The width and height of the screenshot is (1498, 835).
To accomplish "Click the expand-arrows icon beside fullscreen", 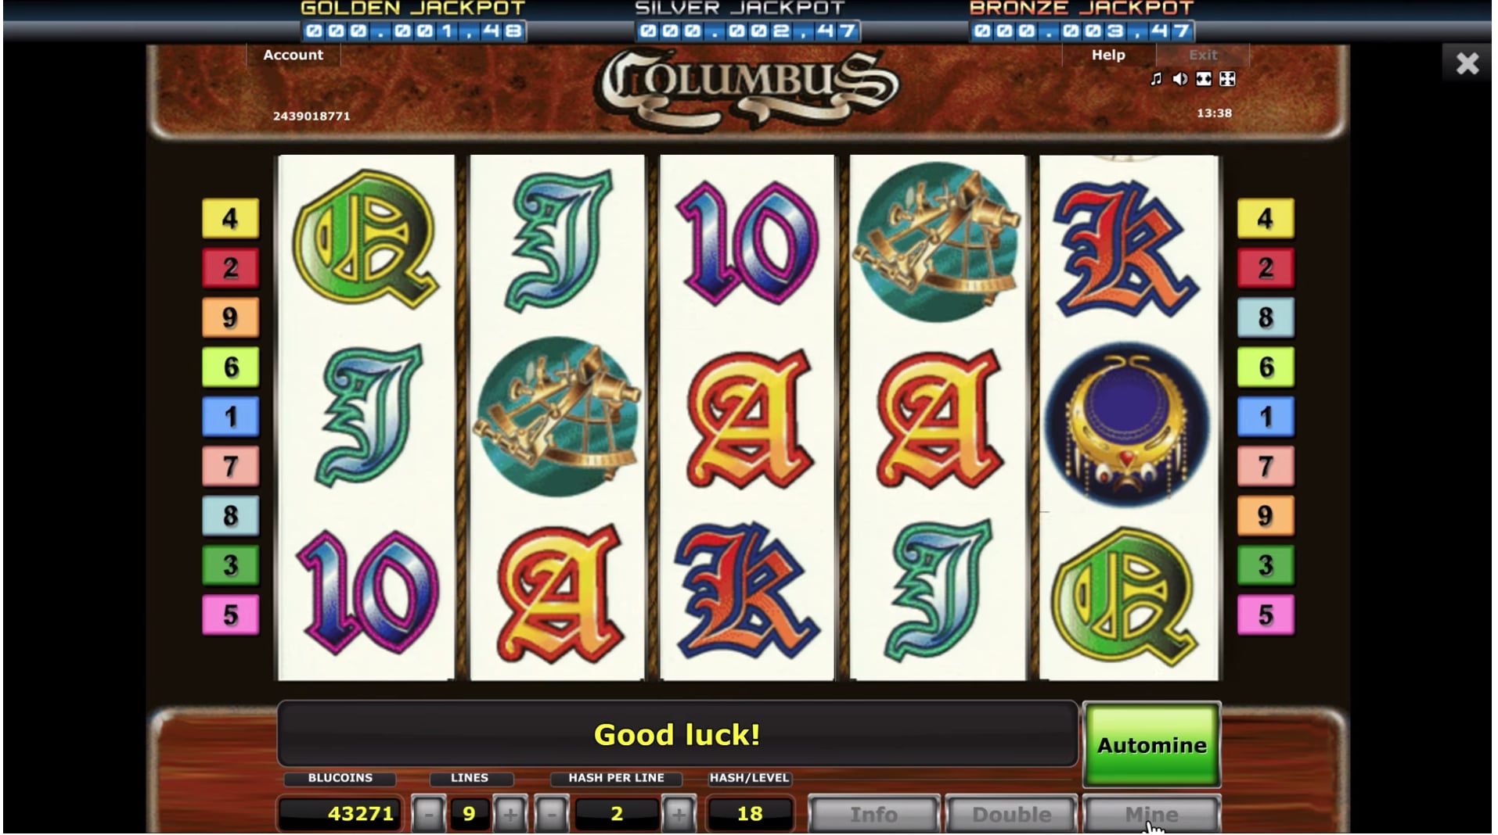I will (1227, 79).
